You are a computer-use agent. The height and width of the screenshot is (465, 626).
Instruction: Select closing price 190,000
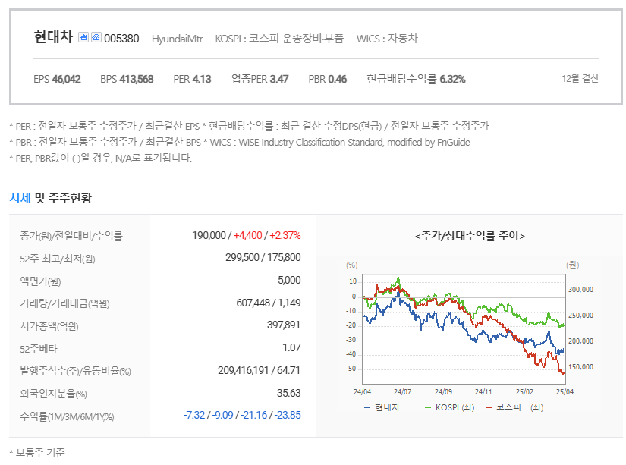click(209, 235)
